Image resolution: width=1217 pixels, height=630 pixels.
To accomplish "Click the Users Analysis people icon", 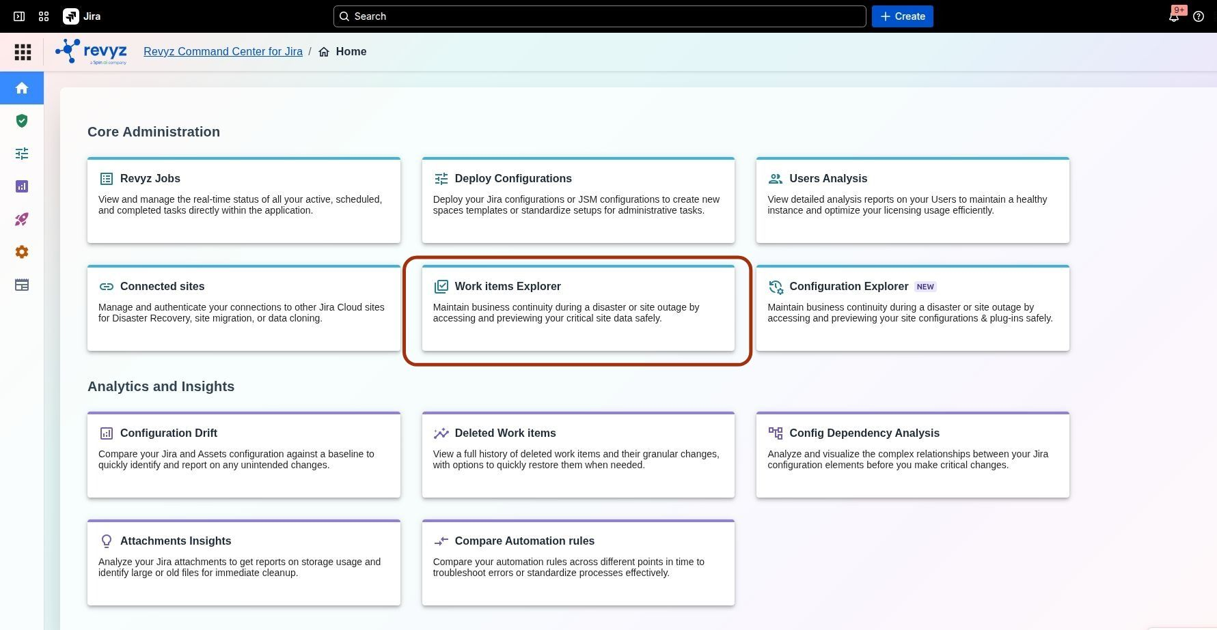I will (x=776, y=179).
